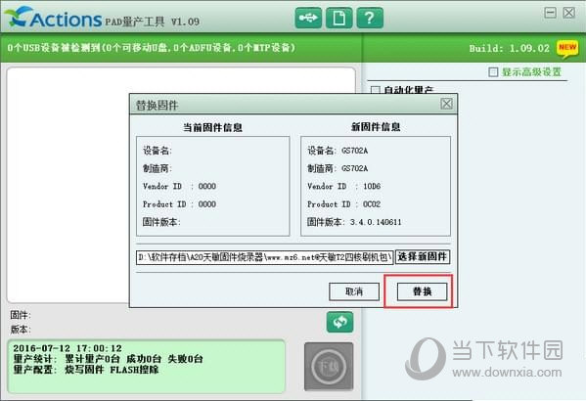The image size is (586, 401).
Task: Click the 取消 button
Action: point(354,291)
